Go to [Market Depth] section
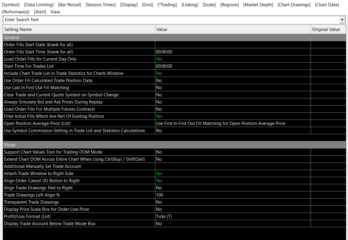The width and height of the screenshot is (348, 240). (258, 5)
